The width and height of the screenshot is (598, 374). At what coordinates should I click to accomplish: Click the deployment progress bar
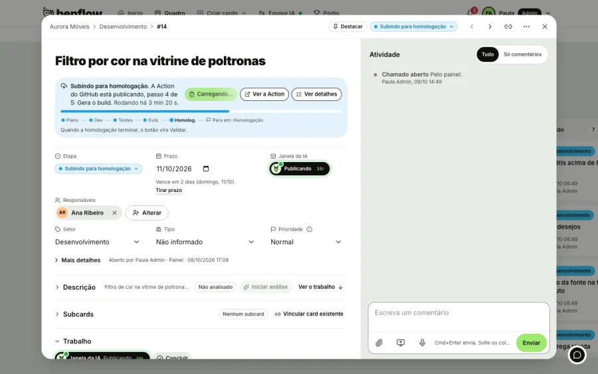pos(201,112)
